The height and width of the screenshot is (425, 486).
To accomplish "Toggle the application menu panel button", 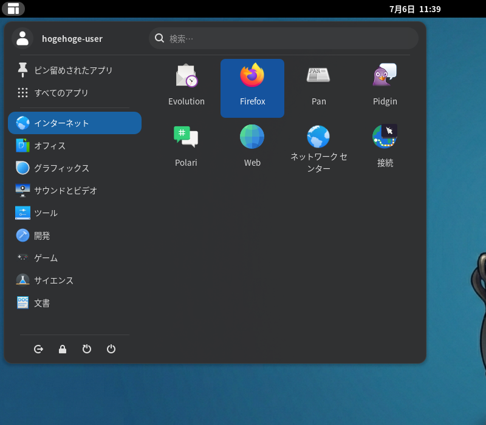I will point(13,8).
